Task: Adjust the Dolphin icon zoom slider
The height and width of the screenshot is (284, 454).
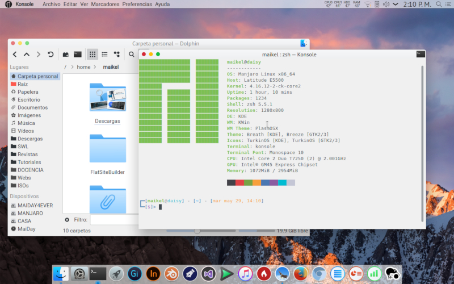Action: 197,231
